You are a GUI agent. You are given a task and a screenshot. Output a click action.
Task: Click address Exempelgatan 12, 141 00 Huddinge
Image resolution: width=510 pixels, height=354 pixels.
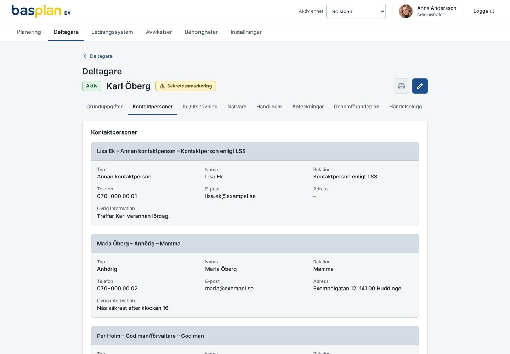click(x=357, y=289)
